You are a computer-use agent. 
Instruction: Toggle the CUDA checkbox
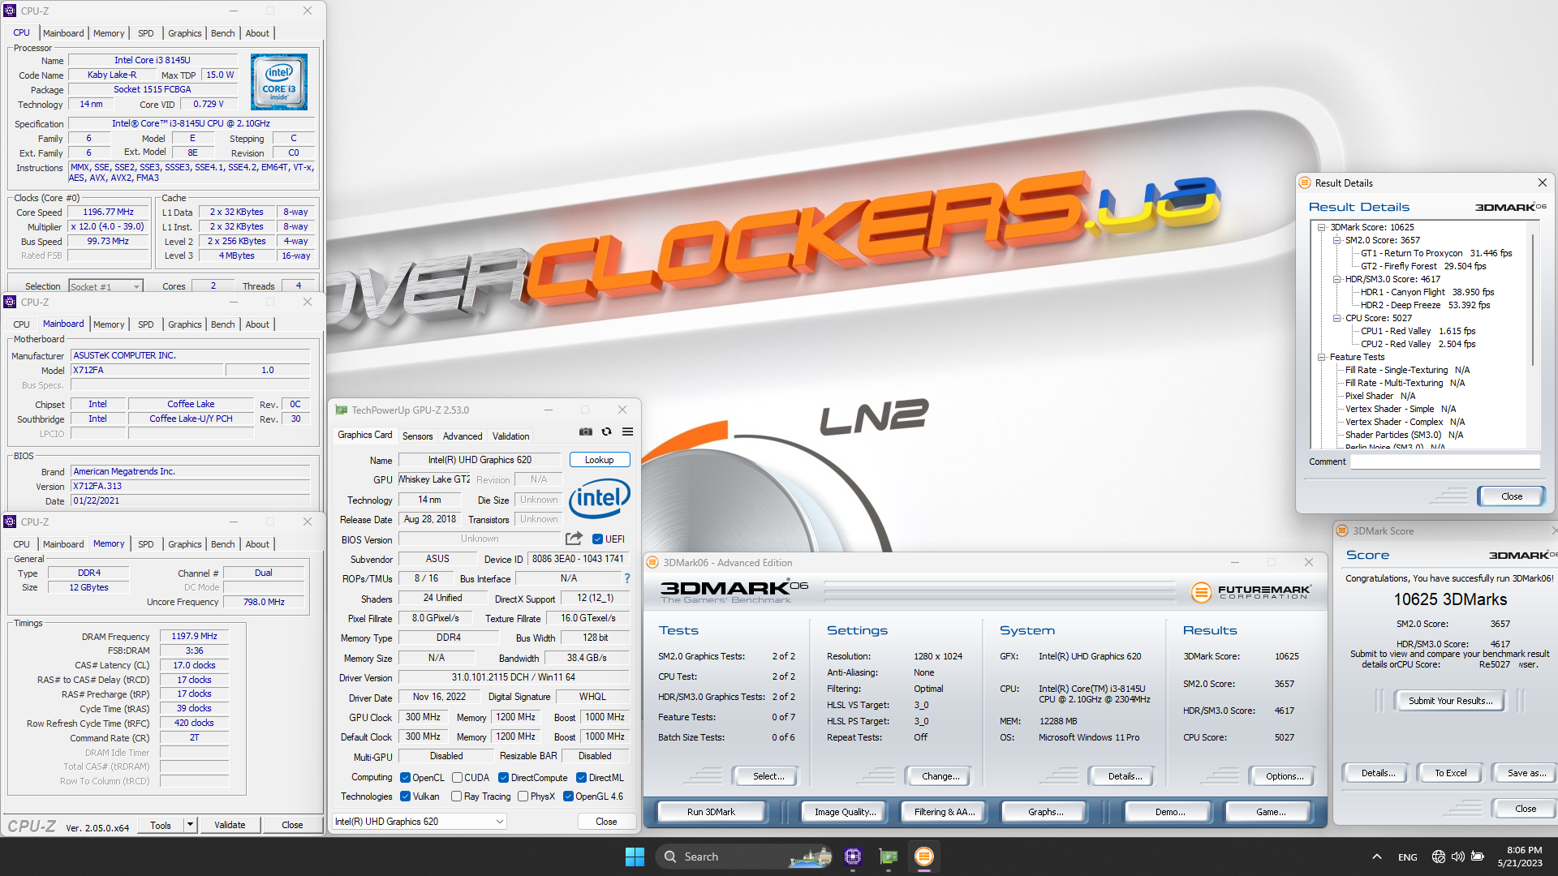[x=457, y=777]
